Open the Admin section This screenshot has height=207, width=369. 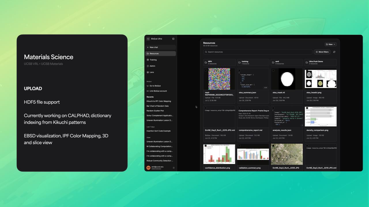click(161, 66)
